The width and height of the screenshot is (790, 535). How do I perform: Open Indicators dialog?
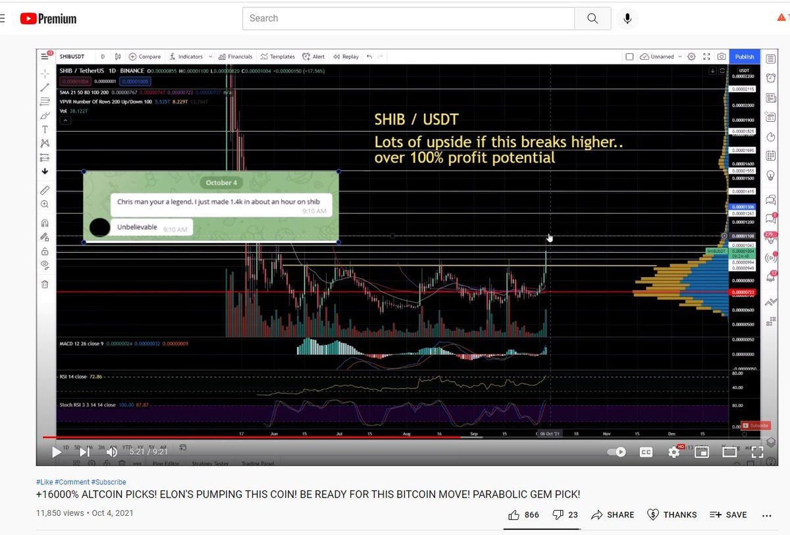click(186, 57)
